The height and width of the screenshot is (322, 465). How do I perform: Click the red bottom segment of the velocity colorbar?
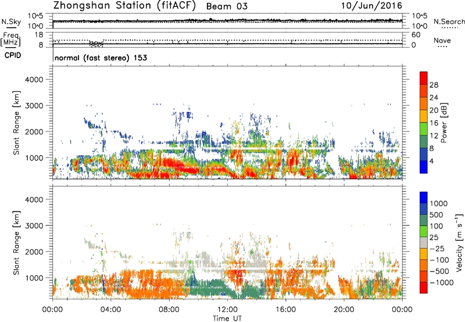pos(424,288)
